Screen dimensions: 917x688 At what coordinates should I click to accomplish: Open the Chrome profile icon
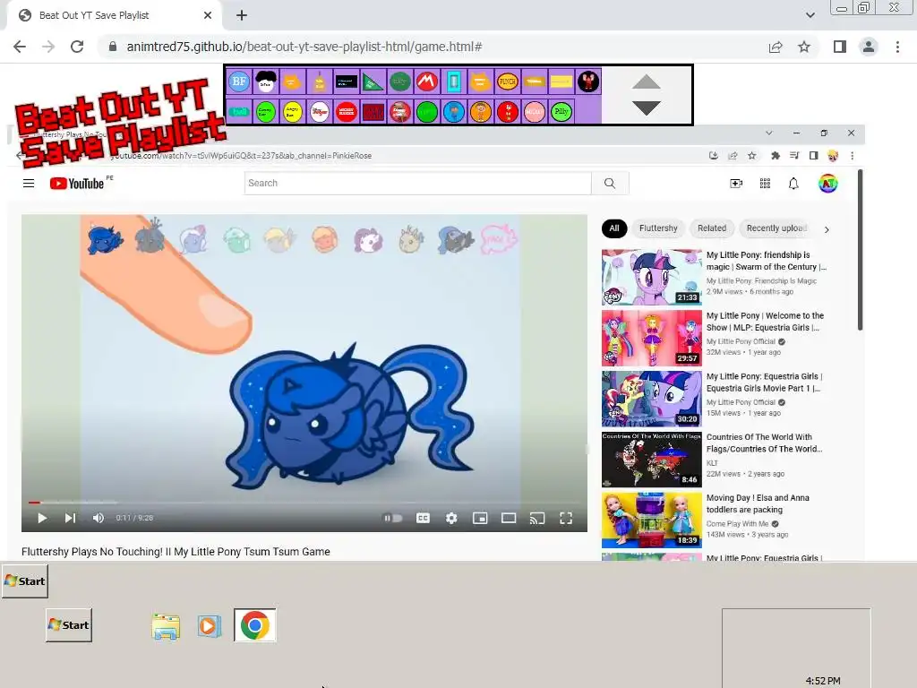click(x=869, y=47)
